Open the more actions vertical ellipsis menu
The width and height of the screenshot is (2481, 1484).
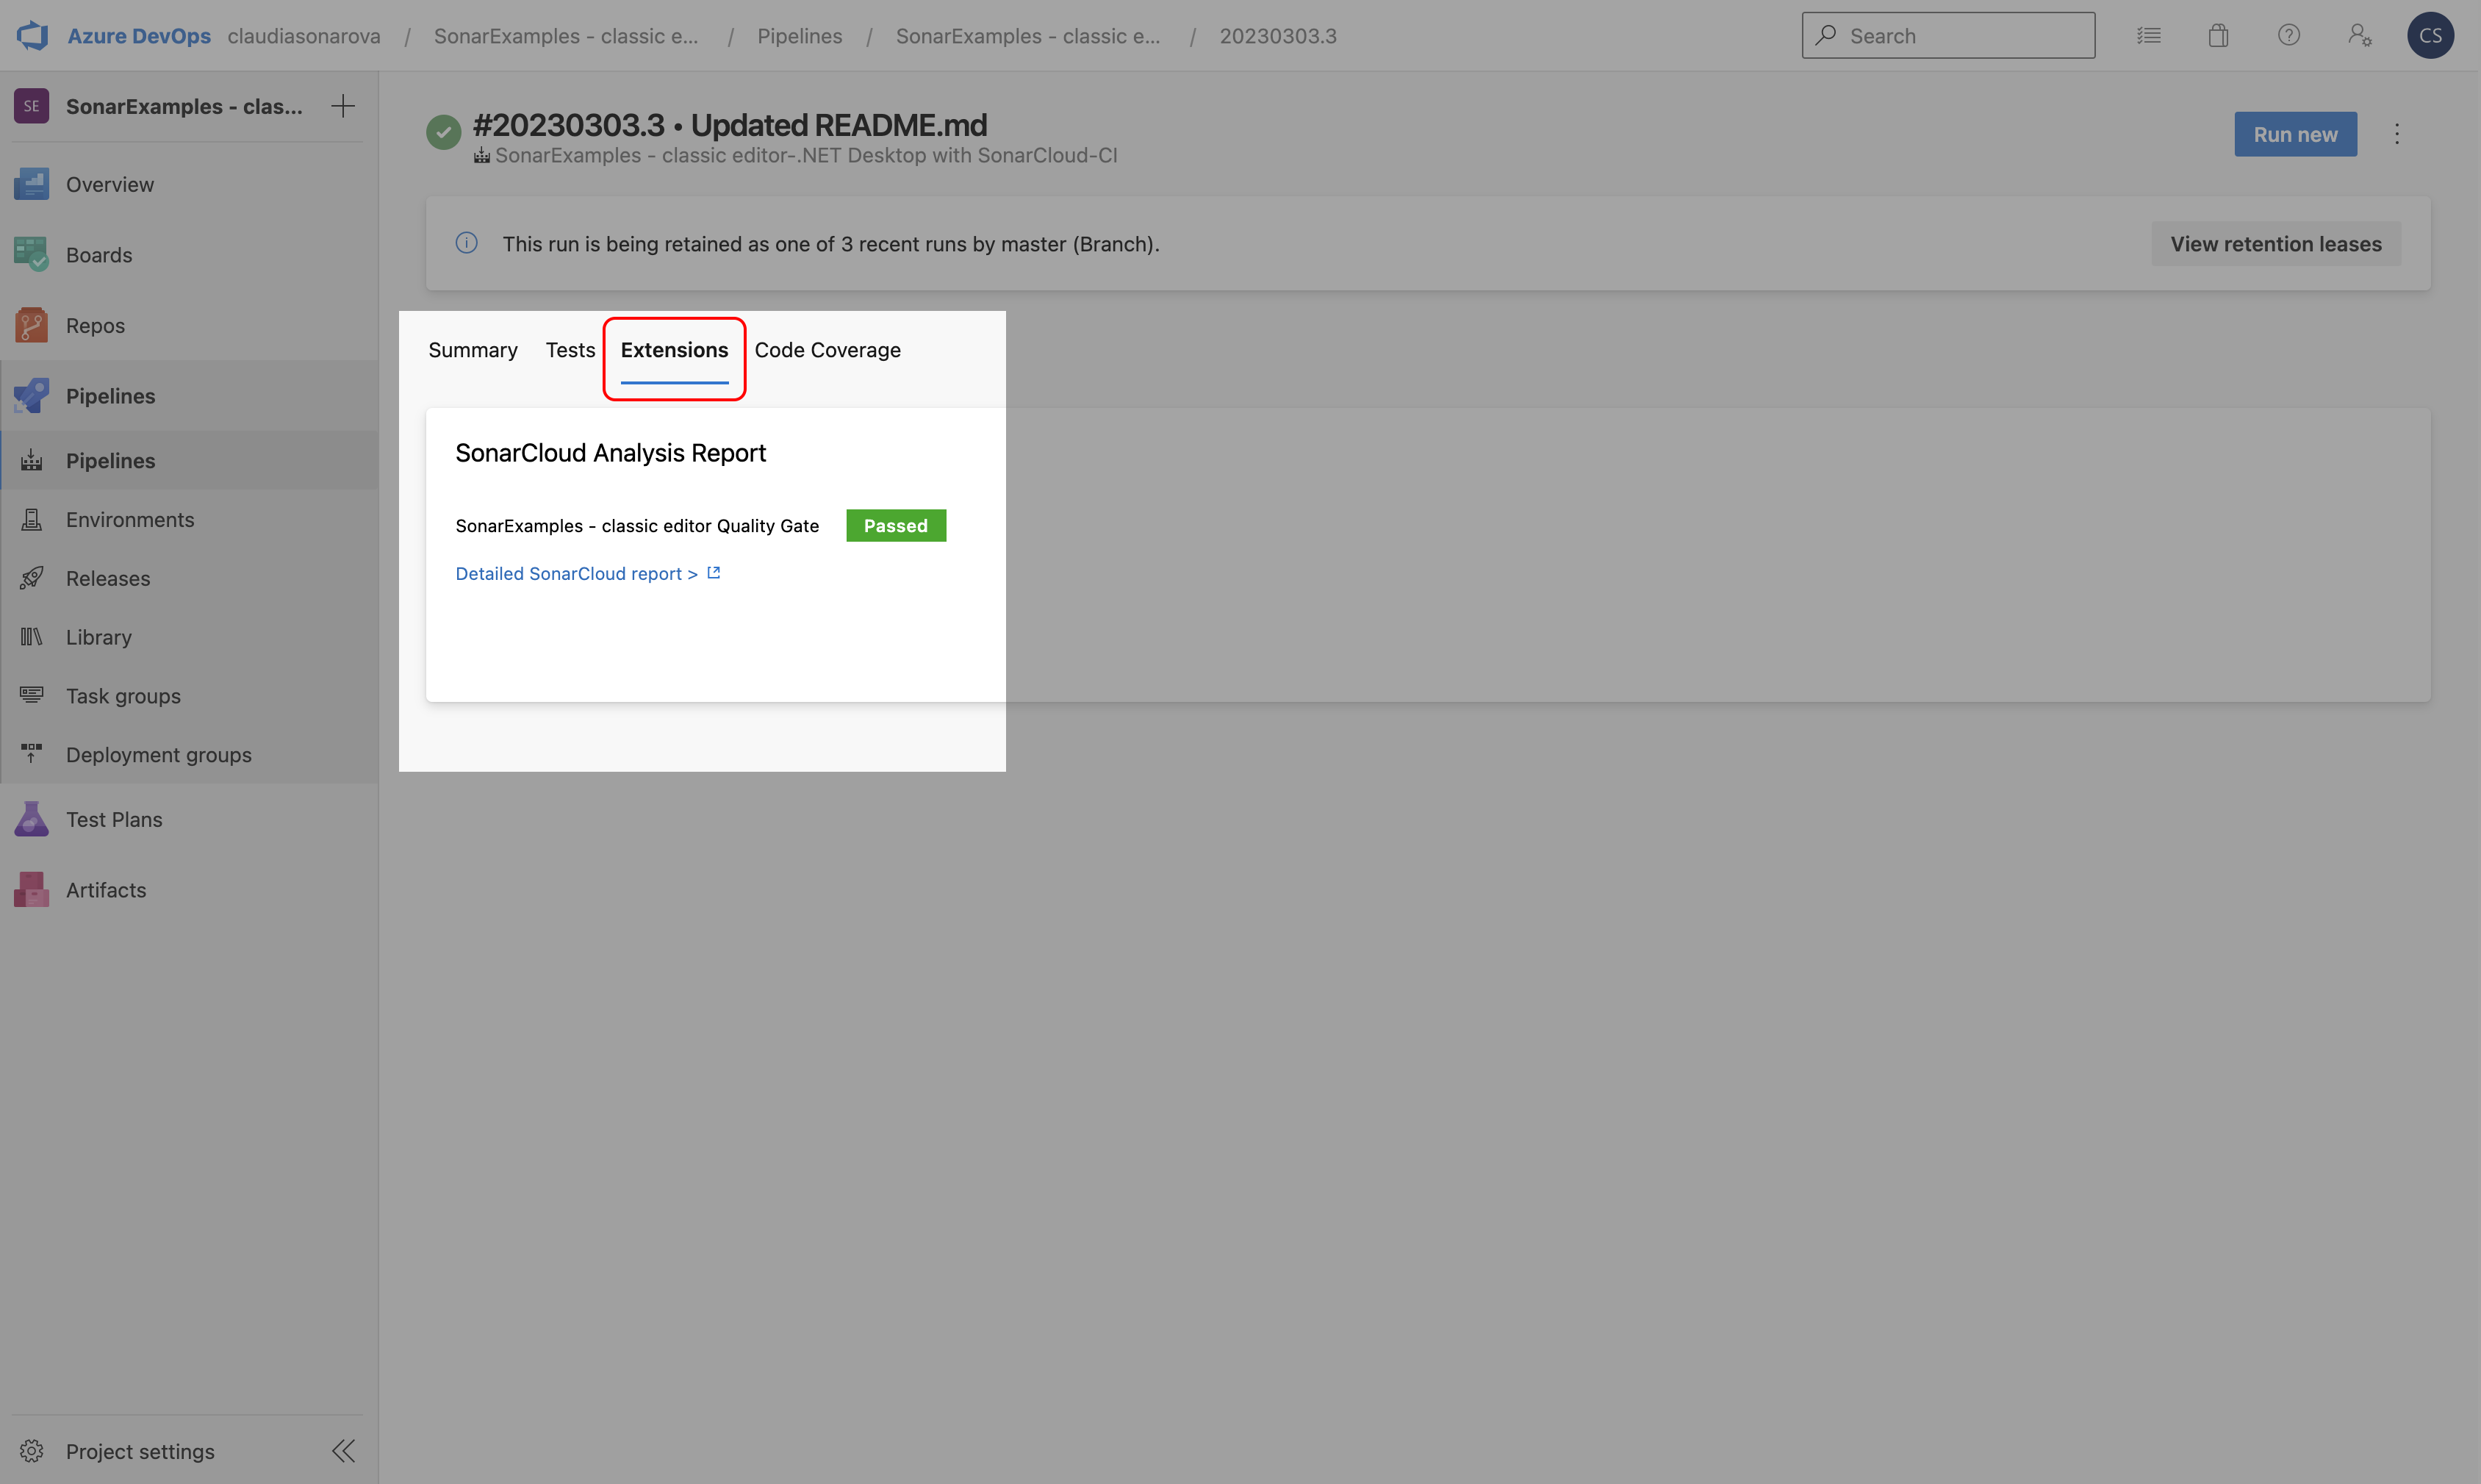2397,134
